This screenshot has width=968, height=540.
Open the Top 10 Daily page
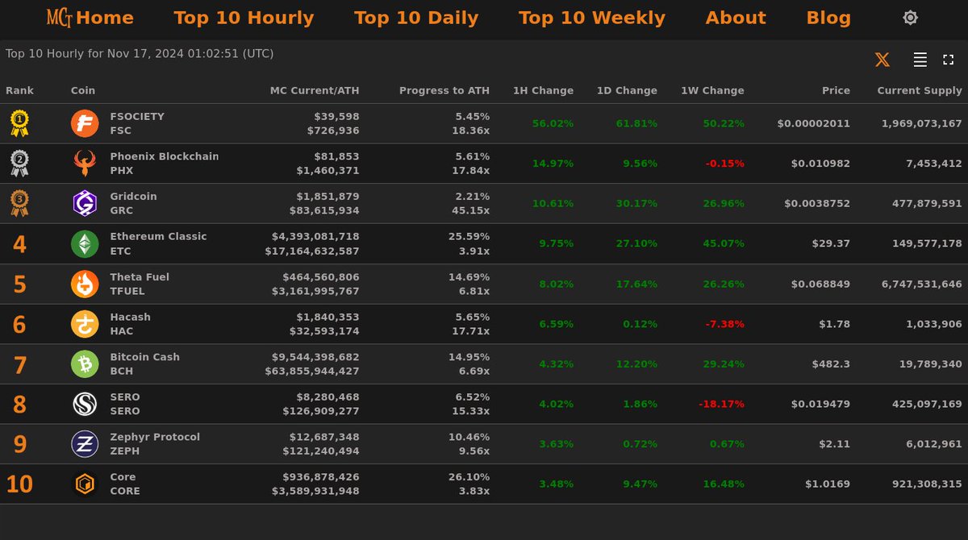pyautogui.click(x=416, y=18)
